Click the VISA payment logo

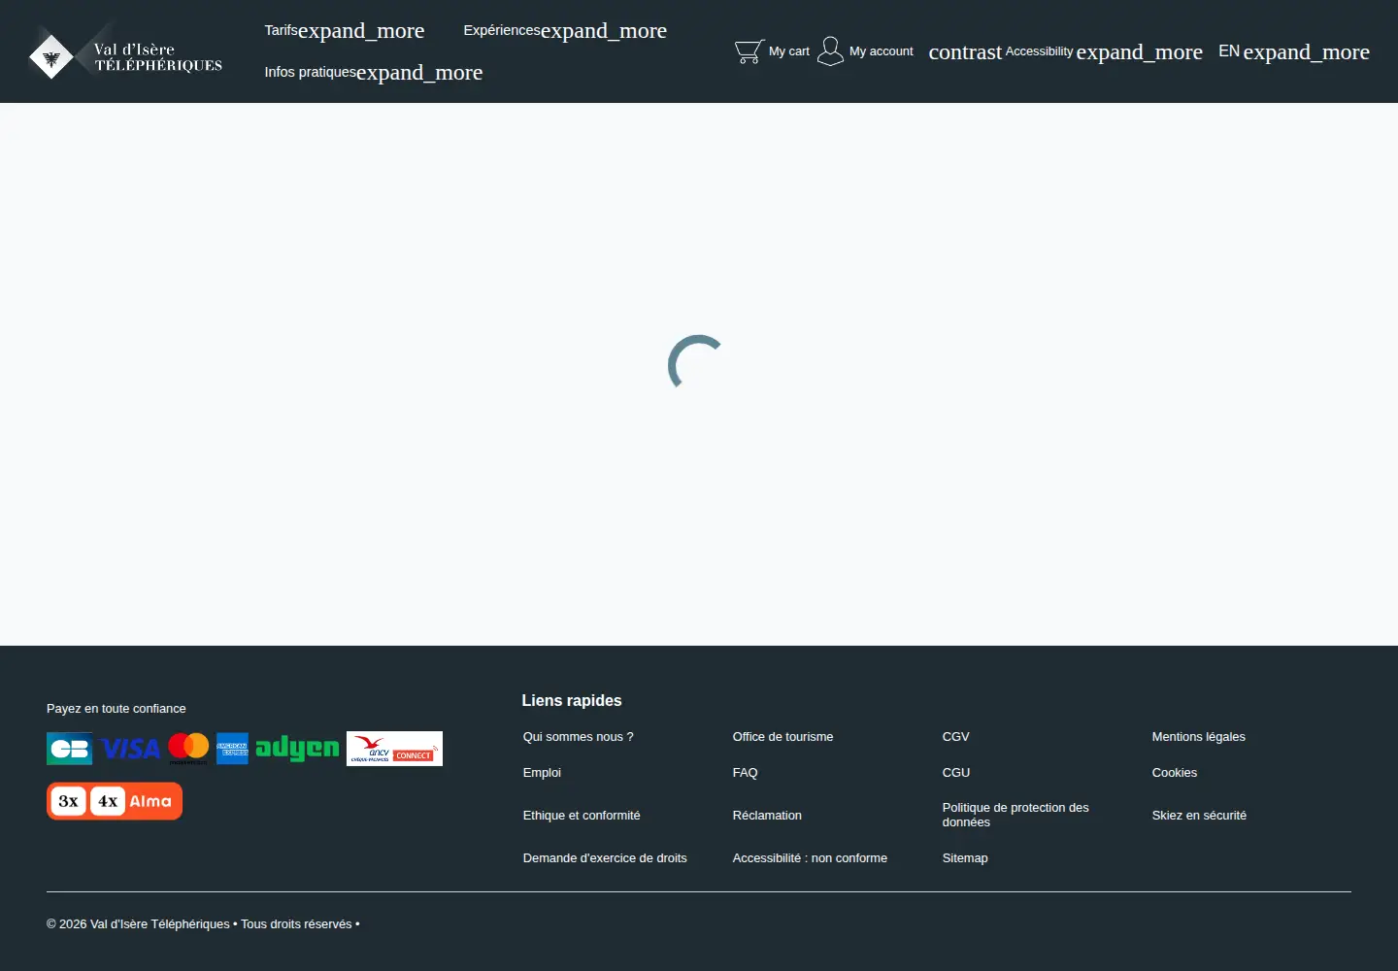tap(130, 749)
